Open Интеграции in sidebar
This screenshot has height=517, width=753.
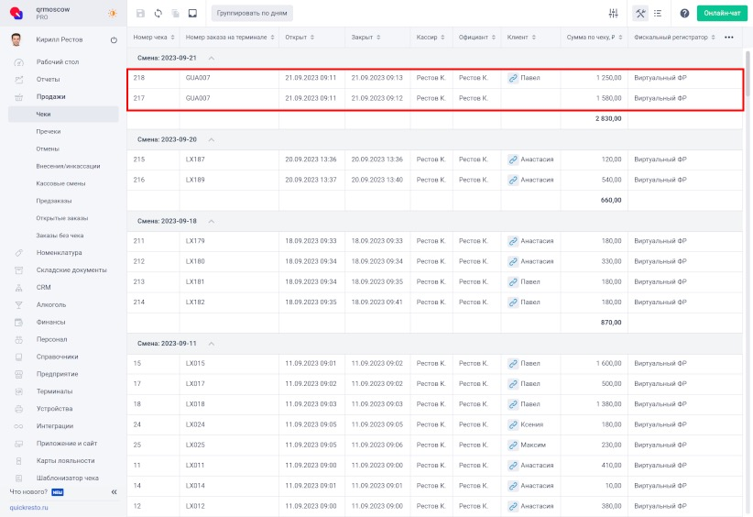(x=55, y=426)
